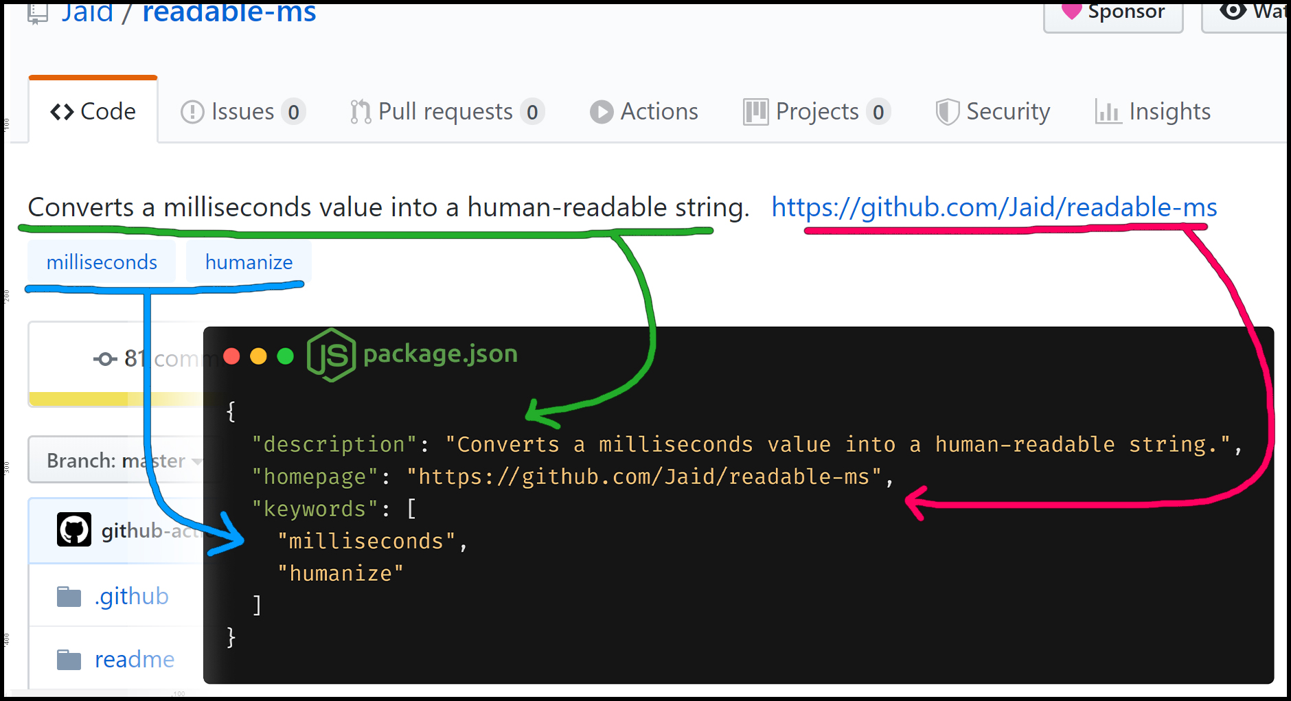Open the .github folder

coord(132,597)
